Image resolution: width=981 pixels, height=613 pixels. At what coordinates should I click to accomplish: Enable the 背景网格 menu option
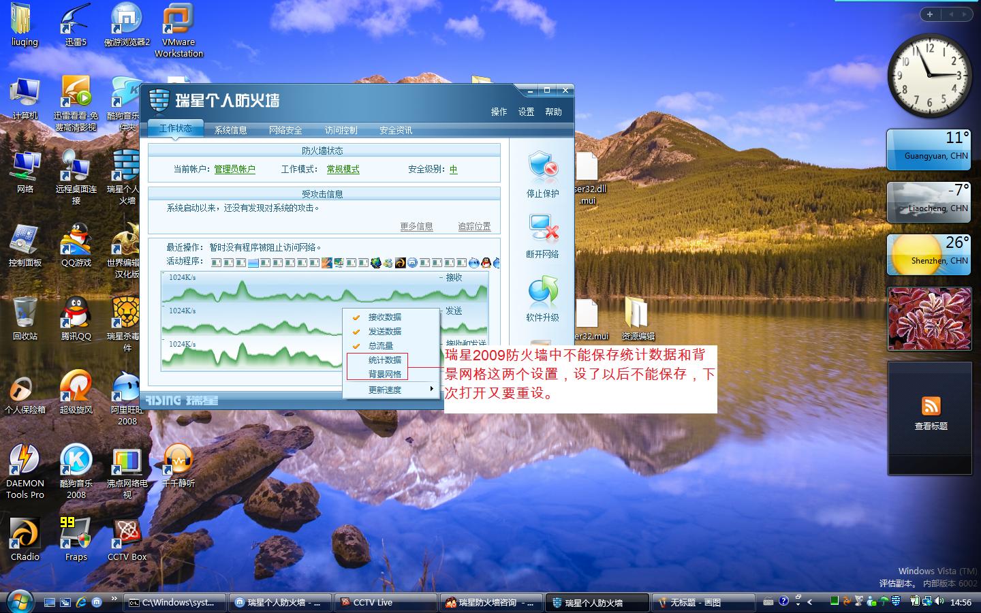pos(392,374)
